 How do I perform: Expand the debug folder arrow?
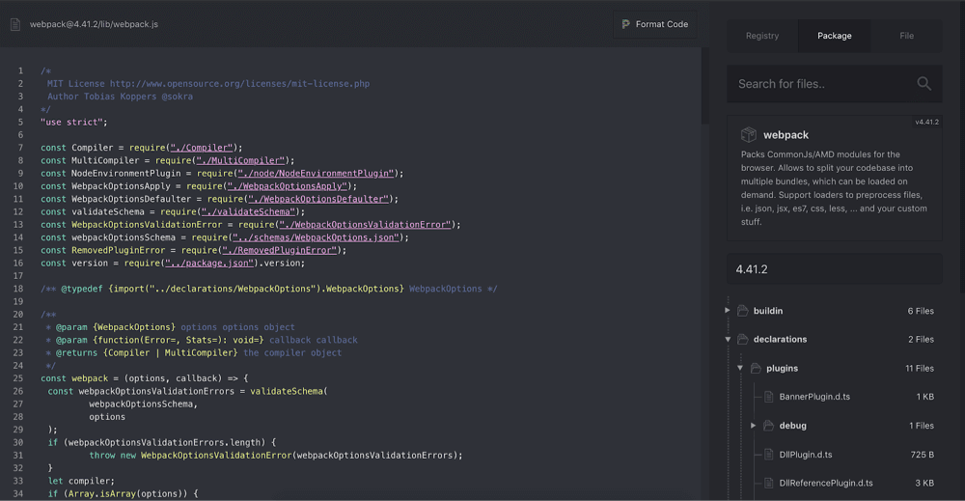753,426
